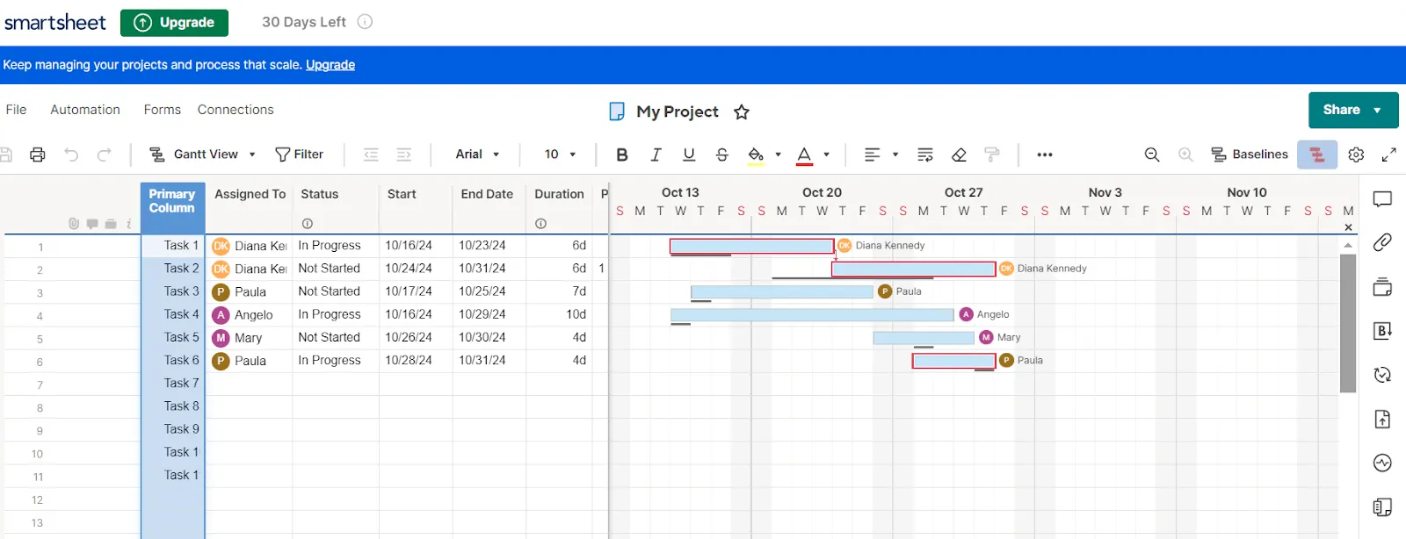The image size is (1406, 539).
Task: Click the Indent icon
Action: (x=403, y=155)
